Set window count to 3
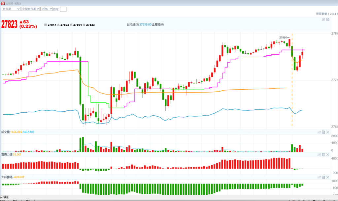This screenshot has width=338, height=201. 334,14
